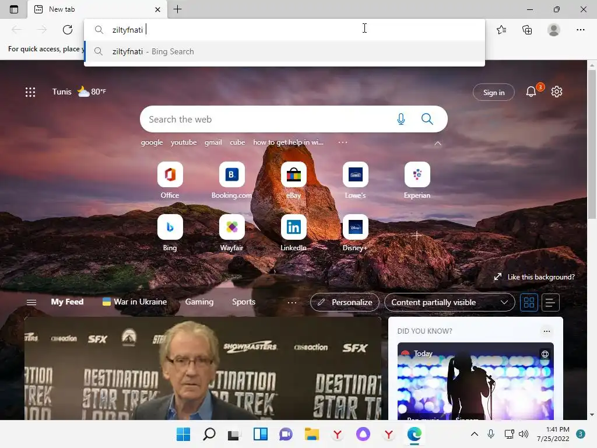This screenshot has height=448, width=597.
Task: Click the Sign in button
Action: tap(493, 92)
